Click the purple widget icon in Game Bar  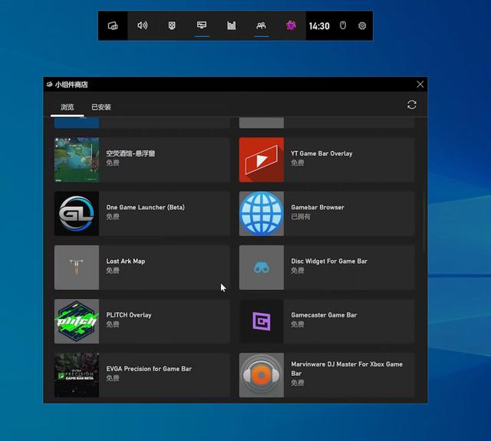point(291,26)
